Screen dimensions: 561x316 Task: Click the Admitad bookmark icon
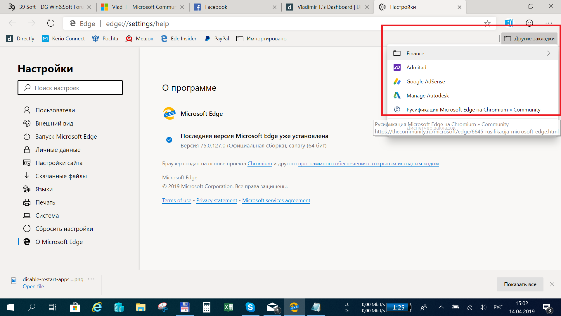click(397, 67)
